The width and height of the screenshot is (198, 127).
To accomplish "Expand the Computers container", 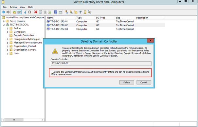I will click(8, 32).
